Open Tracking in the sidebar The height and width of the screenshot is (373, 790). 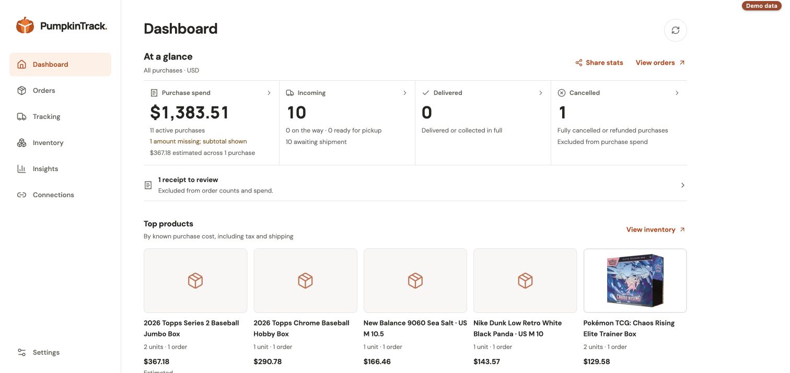pyautogui.click(x=60, y=116)
